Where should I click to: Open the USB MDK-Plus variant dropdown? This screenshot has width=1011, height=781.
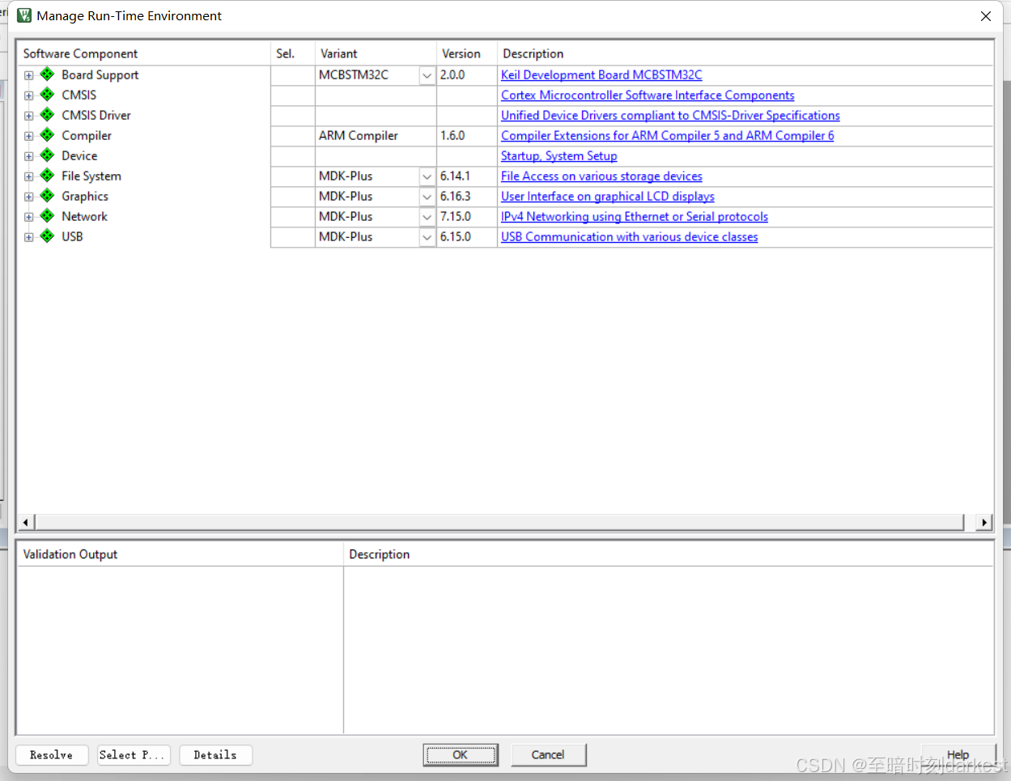coord(427,237)
